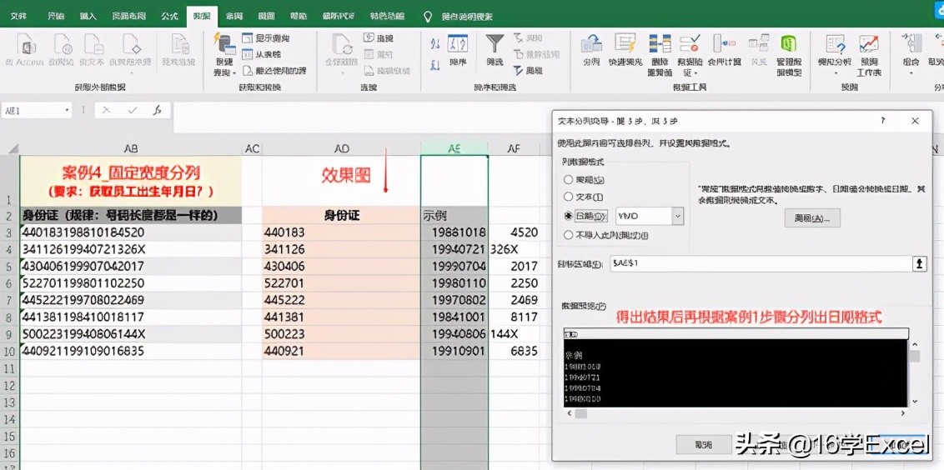944x470 pixels.
Task: Click the Text to Columns icon
Action: click(x=591, y=44)
